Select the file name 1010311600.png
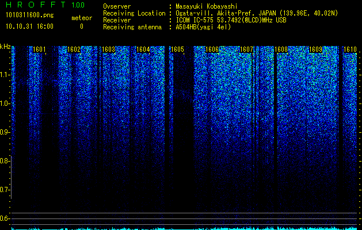Image resolution: width=362 pixels, height=230 pixels. click(x=30, y=16)
